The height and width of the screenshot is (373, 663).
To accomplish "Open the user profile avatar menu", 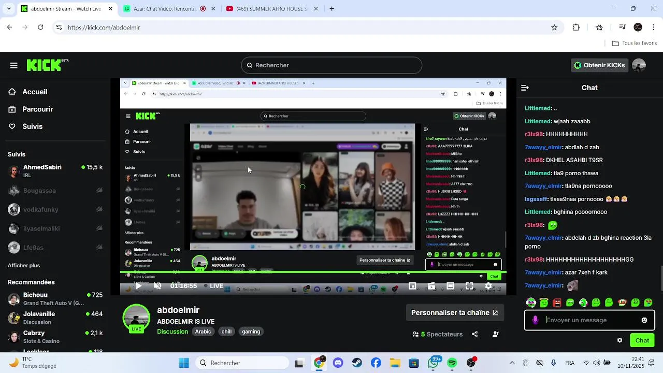I will (x=639, y=65).
